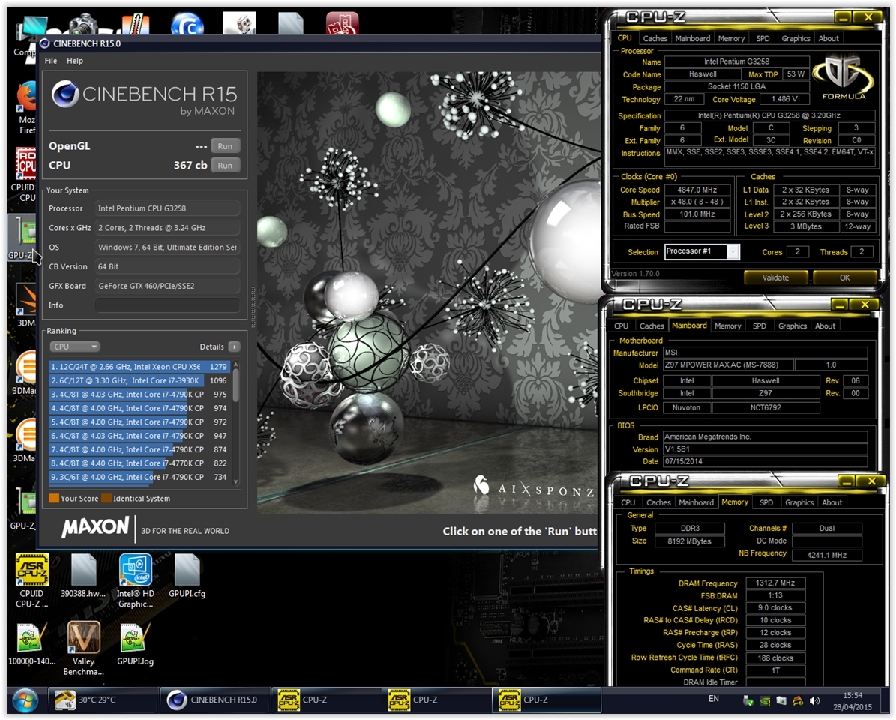The width and height of the screenshot is (896, 720).
Task: Open the Mozilla Firefox desktop icon
Action: click(26, 107)
